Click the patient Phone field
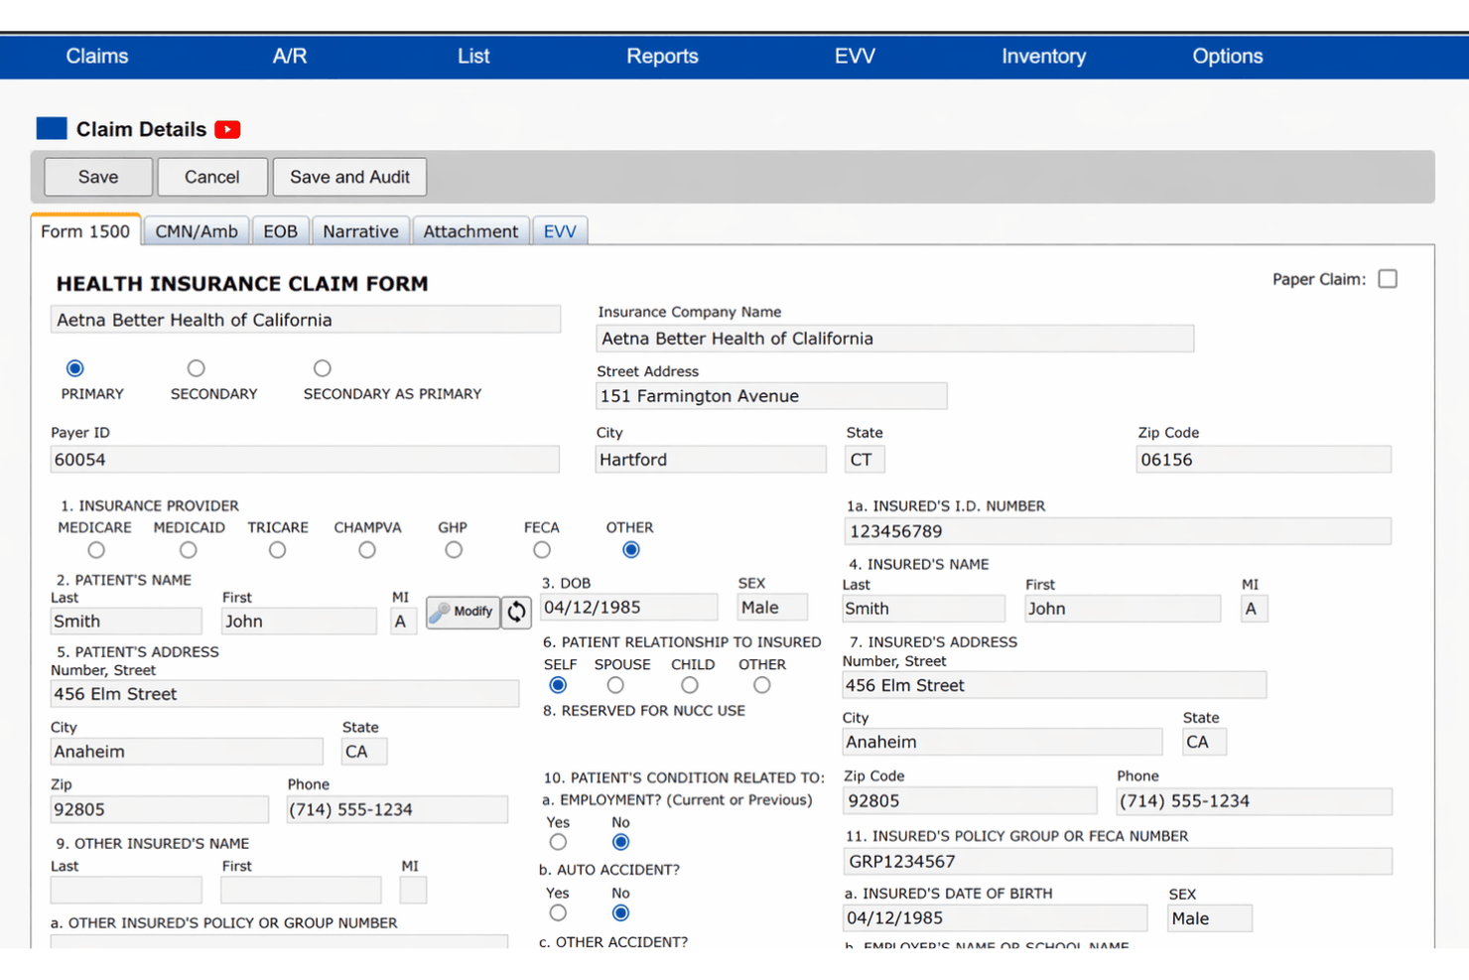Screen dimensions: 1469x980 (397, 809)
